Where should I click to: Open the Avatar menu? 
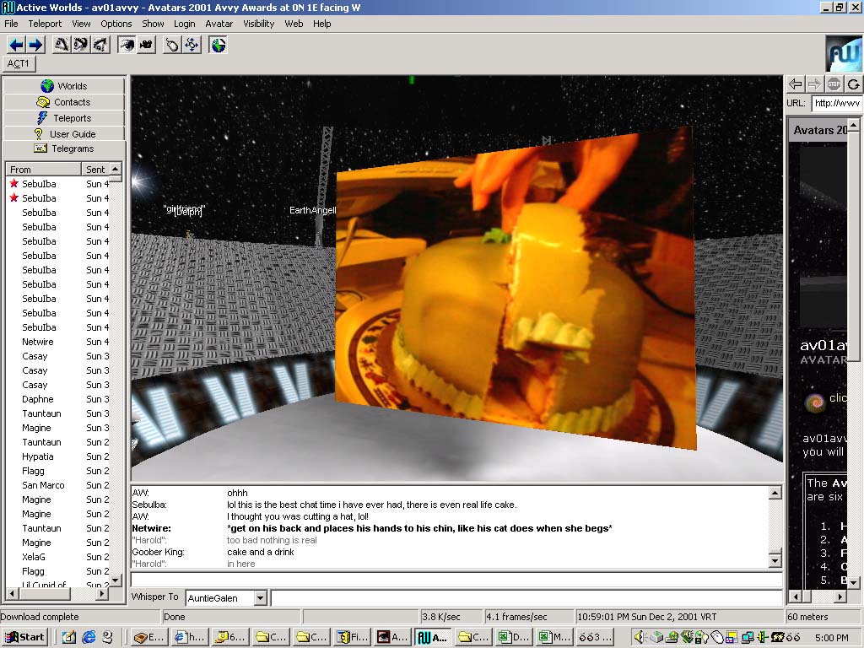coord(219,24)
